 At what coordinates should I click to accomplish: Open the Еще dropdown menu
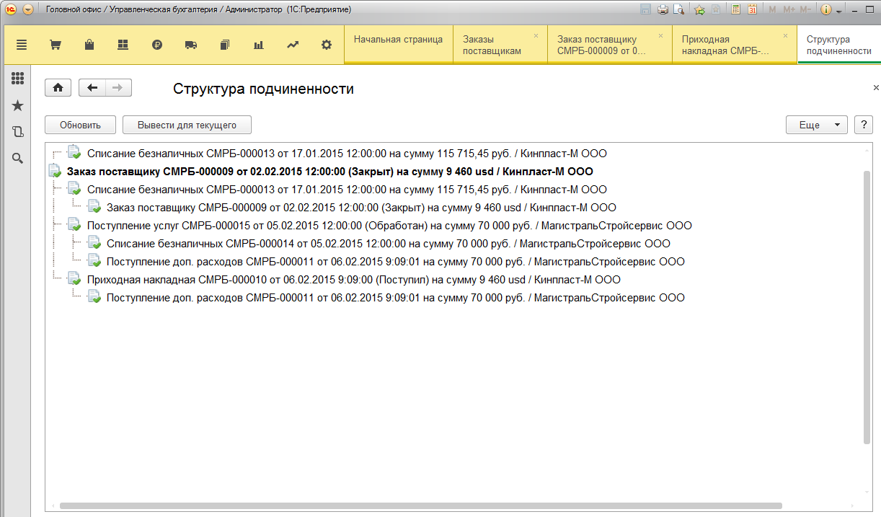click(816, 125)
